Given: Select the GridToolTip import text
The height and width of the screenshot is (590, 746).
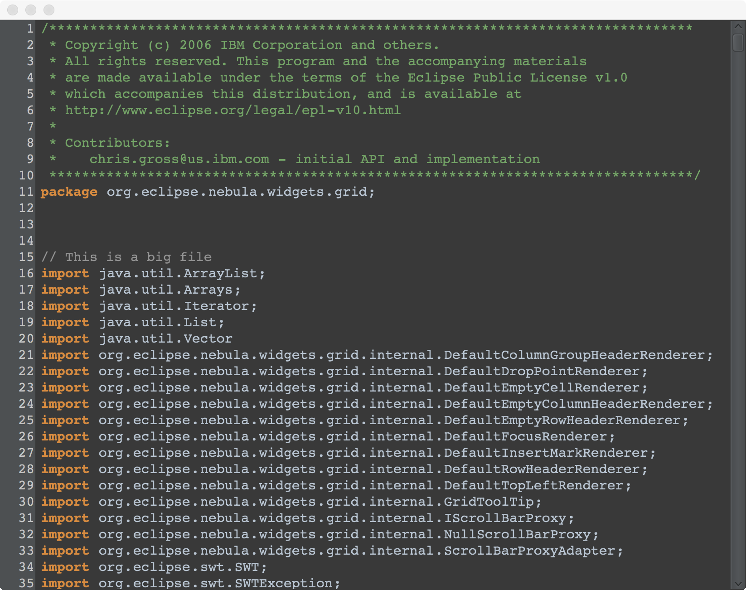Looking at the screenshot, I should tap(489, 502).
